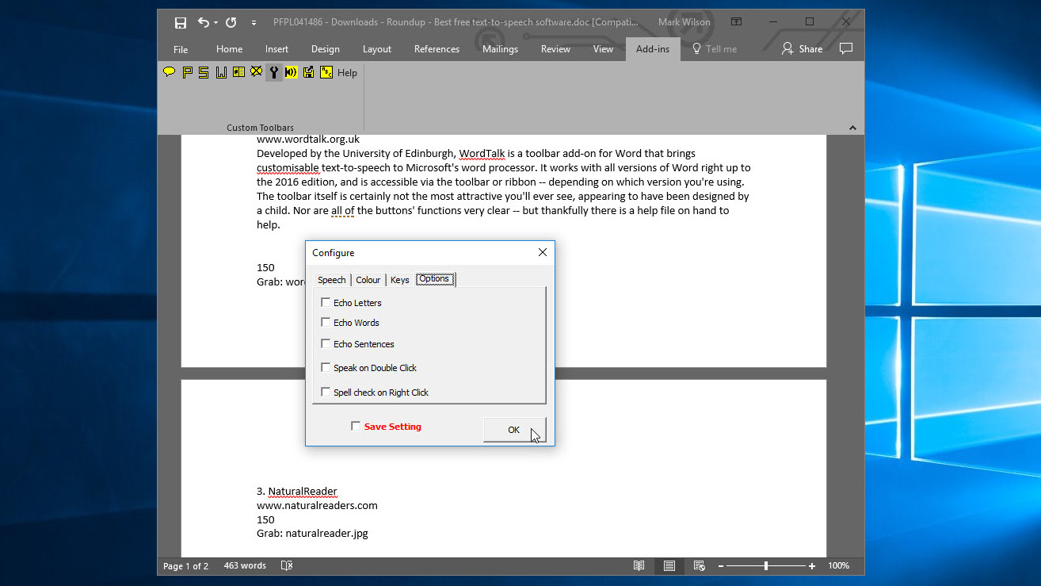Click the zoom slider handle
Image resolution: width=1041 pixels, height=586 pixels.
pos(766,566)
